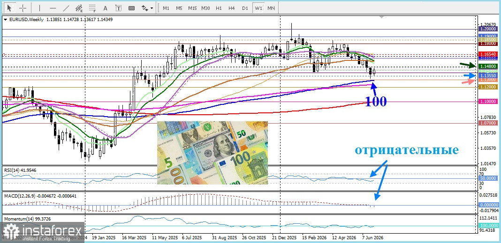Click the 15 Feb 2026 date label
Viewport: 501px width, 243px height.
tap(314, 238)
